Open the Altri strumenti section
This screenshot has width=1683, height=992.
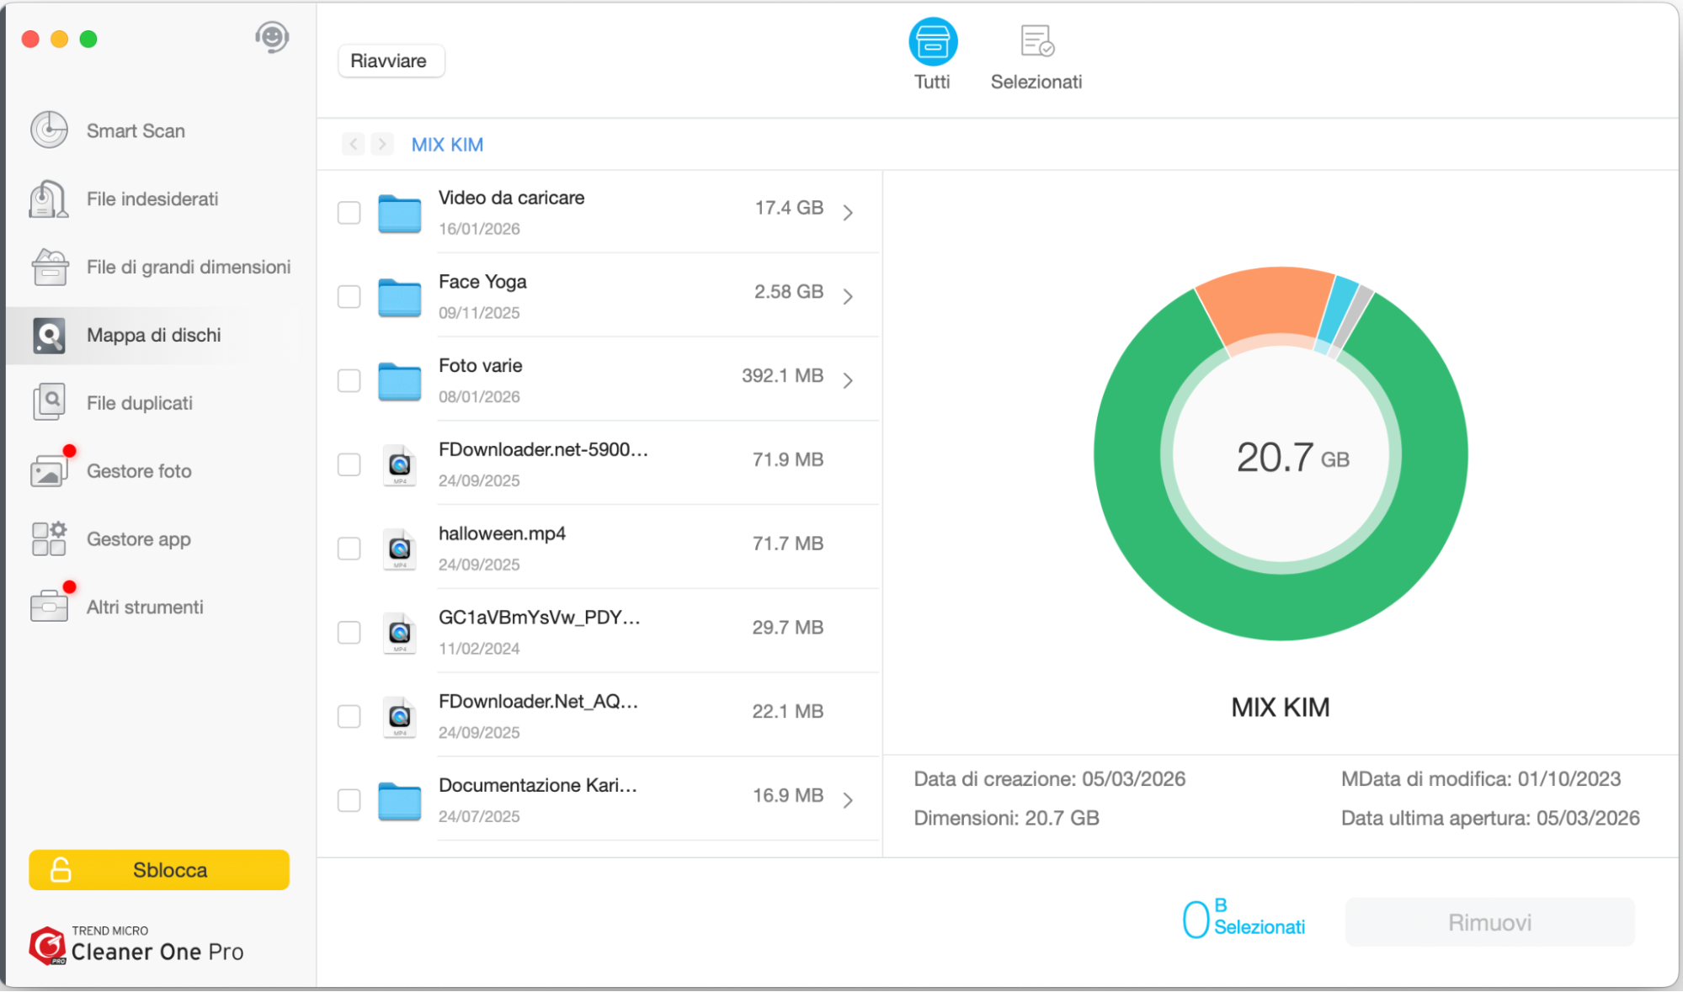(160, 607)
